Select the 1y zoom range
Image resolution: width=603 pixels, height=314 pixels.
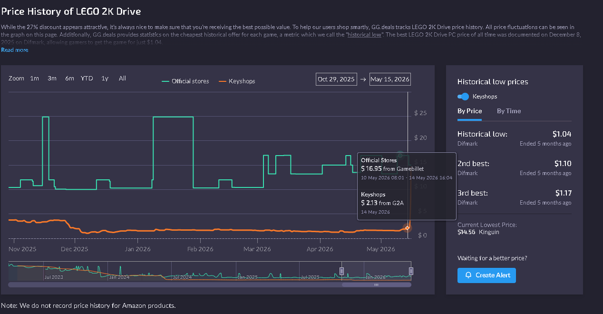(105, 78)
